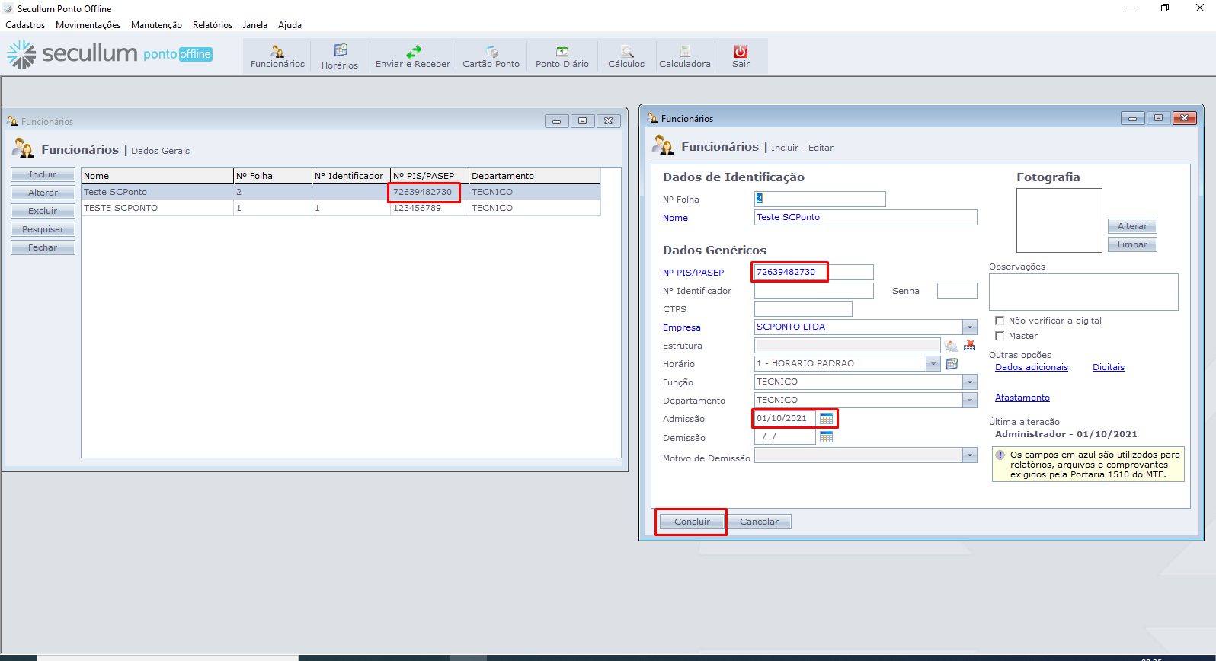Viewport: 1216px width, 661px height.
Task: Open calendar picker beside Admissão date
Action: pos(826,419)
